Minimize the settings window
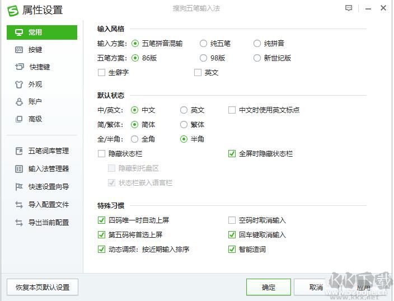The height and width of the screenshot is (301, 394). click(368, 9)
